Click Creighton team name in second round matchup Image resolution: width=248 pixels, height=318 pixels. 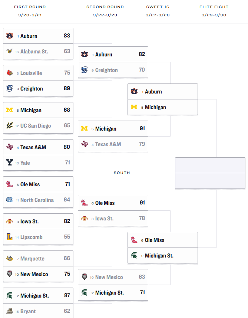point(106,70)
